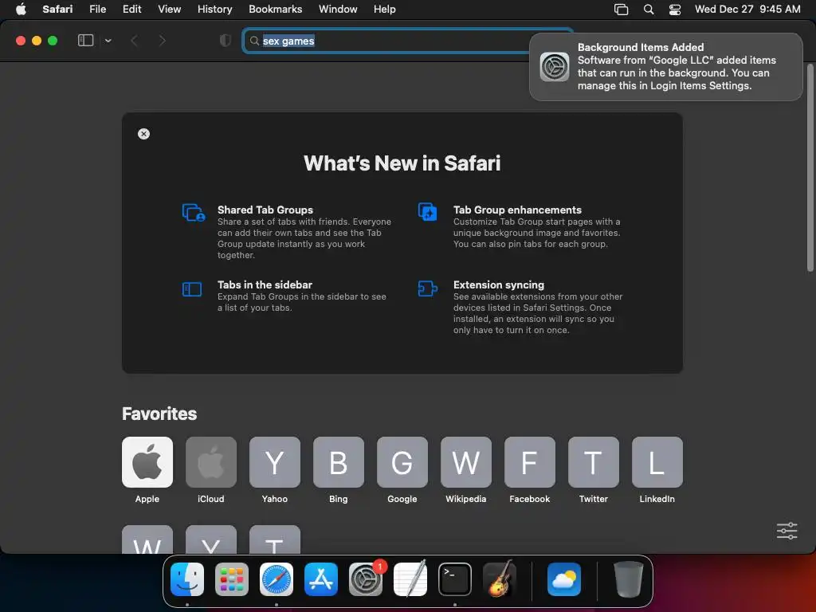The height and width of the screenshot is (612, 816).
Task: Open App Store from the Dock
Action: click(321, 579)
